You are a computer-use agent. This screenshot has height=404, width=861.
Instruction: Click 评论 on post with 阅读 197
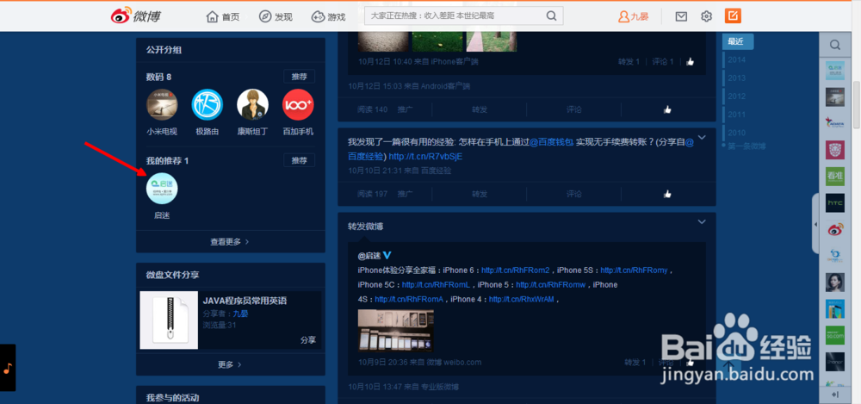tap(573, 194)
